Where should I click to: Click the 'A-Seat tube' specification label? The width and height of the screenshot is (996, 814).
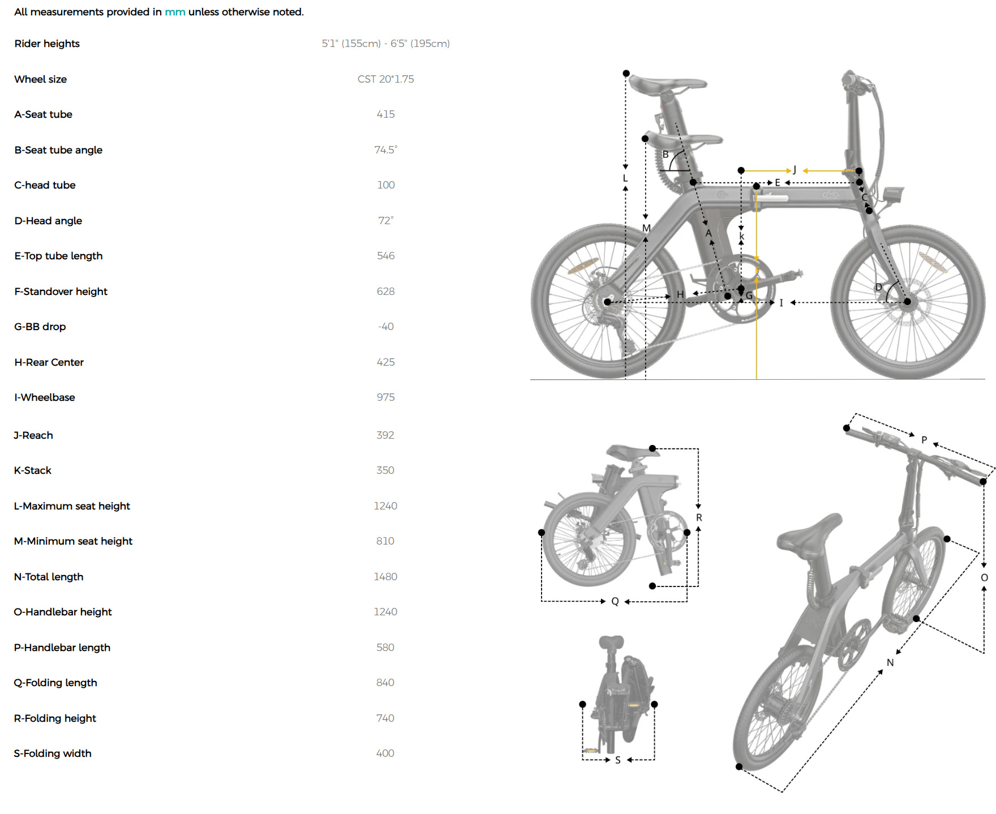[43, 114]
